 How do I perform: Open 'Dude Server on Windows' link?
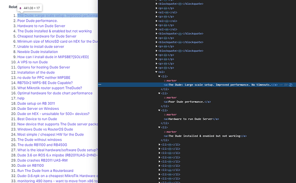point(38,109)
